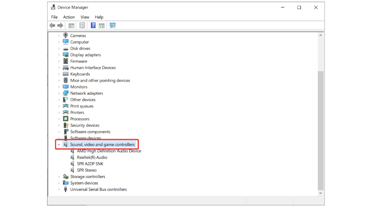Screen dimensions: 372x207
Task: Click the Keyboards icon
Action: (65, 74)
